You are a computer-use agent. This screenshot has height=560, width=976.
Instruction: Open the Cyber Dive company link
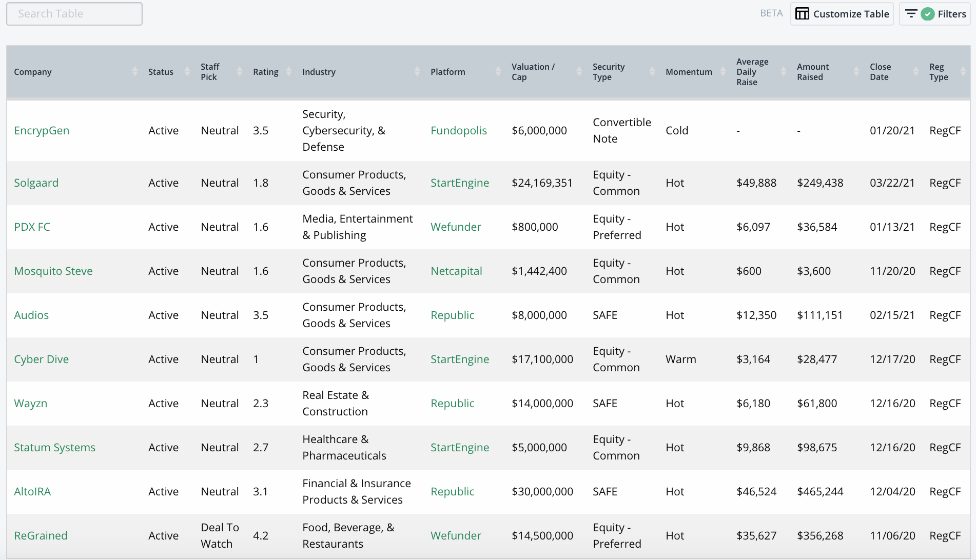click(x=41, y=359)
